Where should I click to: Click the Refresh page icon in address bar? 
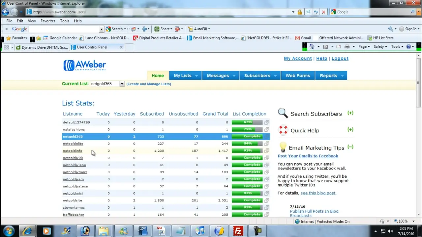click(316, 12)
